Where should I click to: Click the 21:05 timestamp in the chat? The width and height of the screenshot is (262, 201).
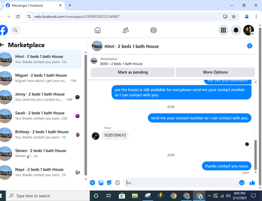point(171,155)
